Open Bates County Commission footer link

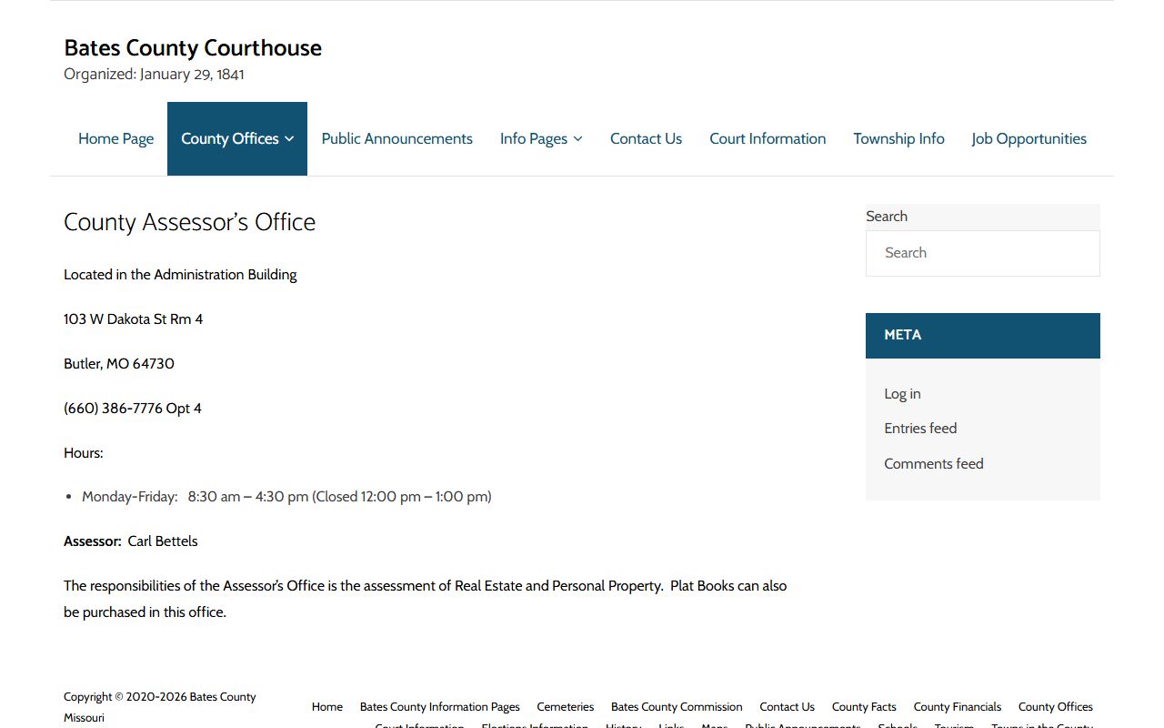677,707
